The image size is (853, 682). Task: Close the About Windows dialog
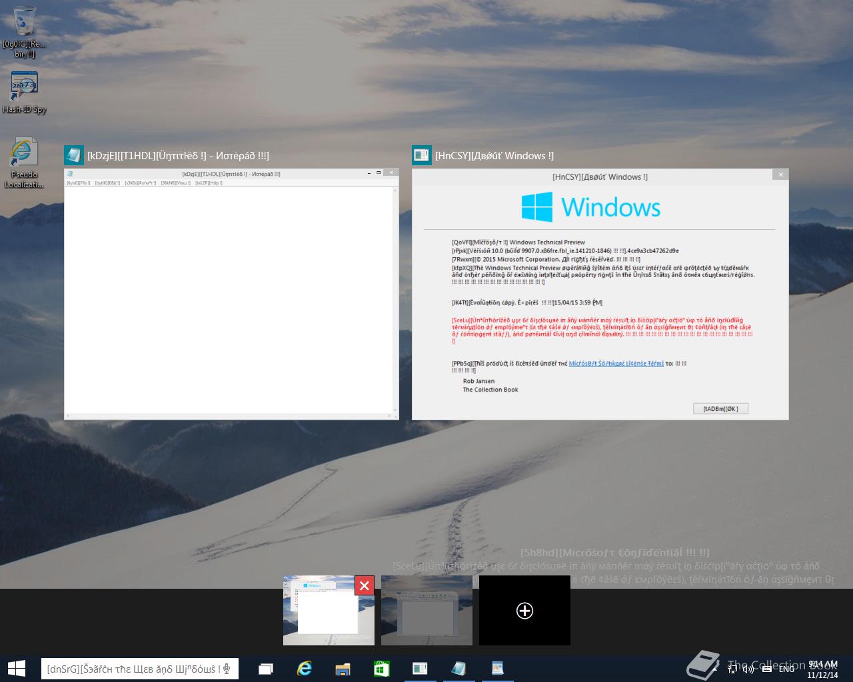pyautogui.click(x=780, y=174)
